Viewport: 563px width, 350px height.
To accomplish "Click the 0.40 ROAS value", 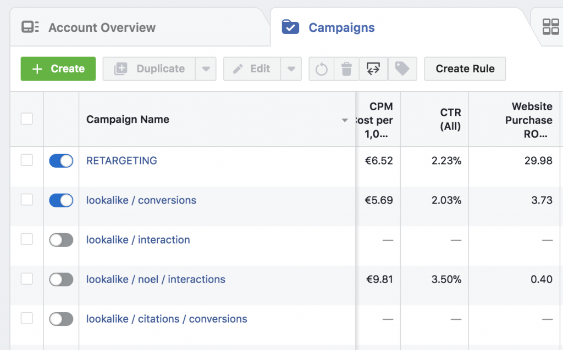I will 542,279.
